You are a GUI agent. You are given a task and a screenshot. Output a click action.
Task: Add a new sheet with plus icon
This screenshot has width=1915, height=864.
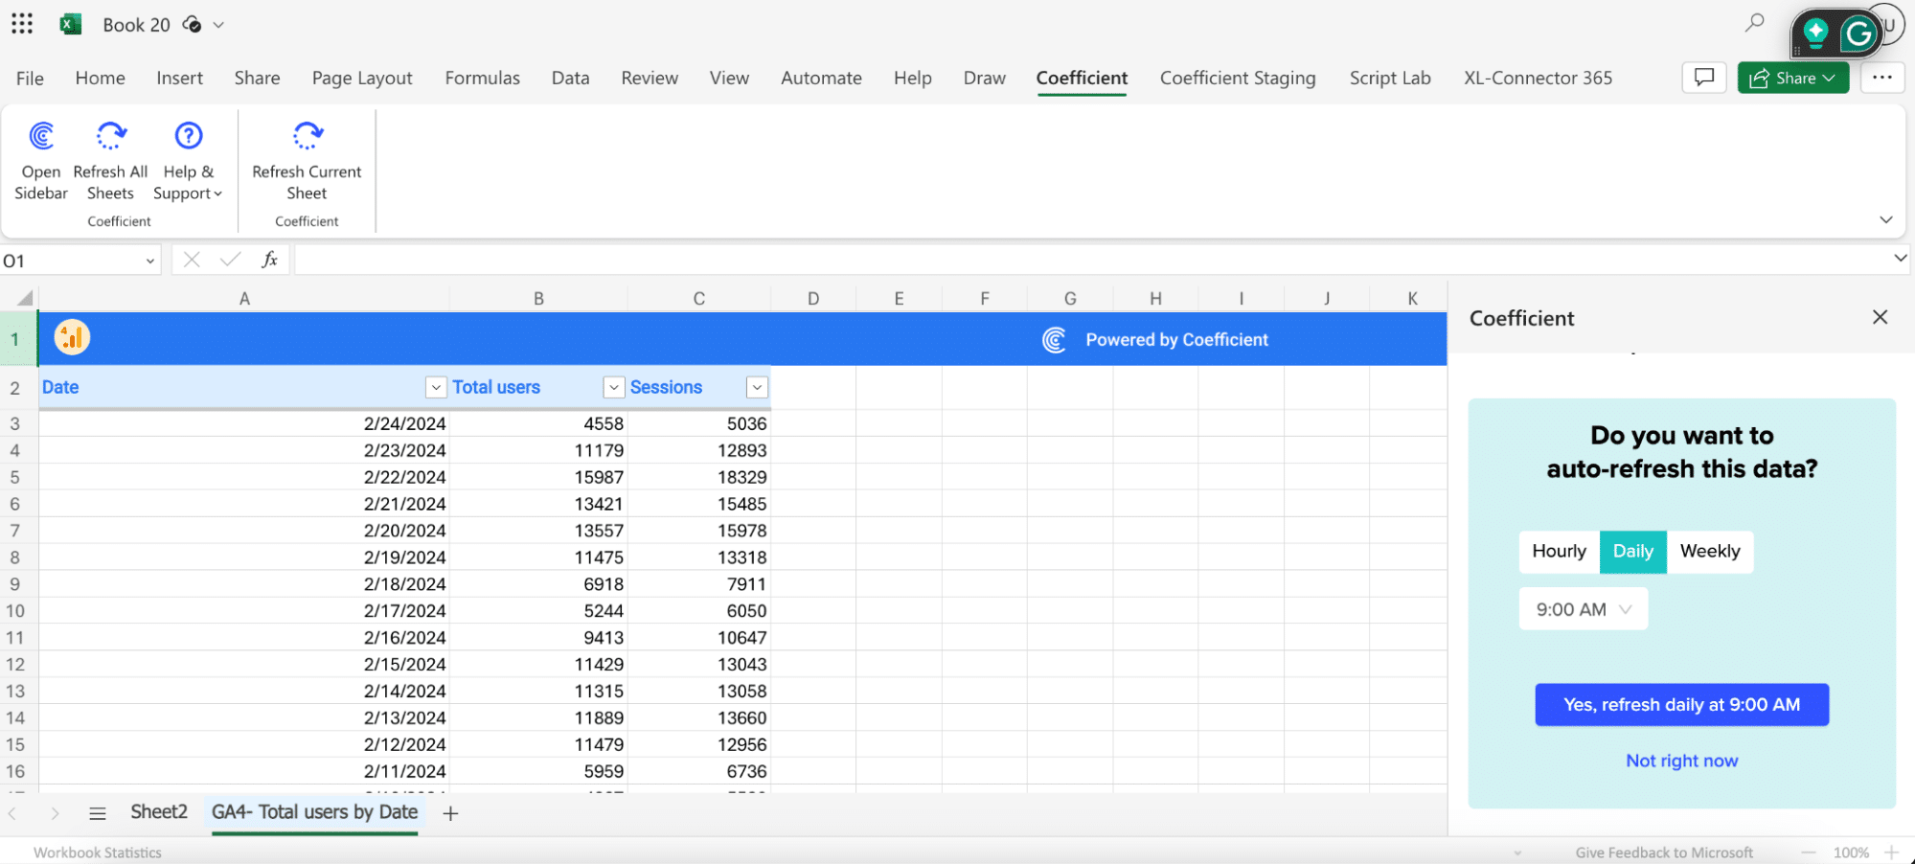click(x=450, y=813)
